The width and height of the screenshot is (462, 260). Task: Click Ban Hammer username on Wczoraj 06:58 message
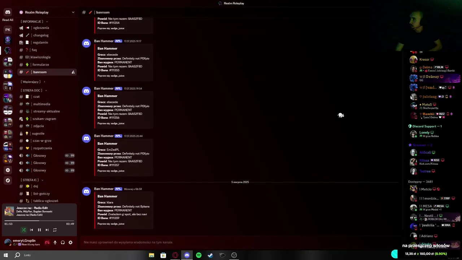click(104, 189)
